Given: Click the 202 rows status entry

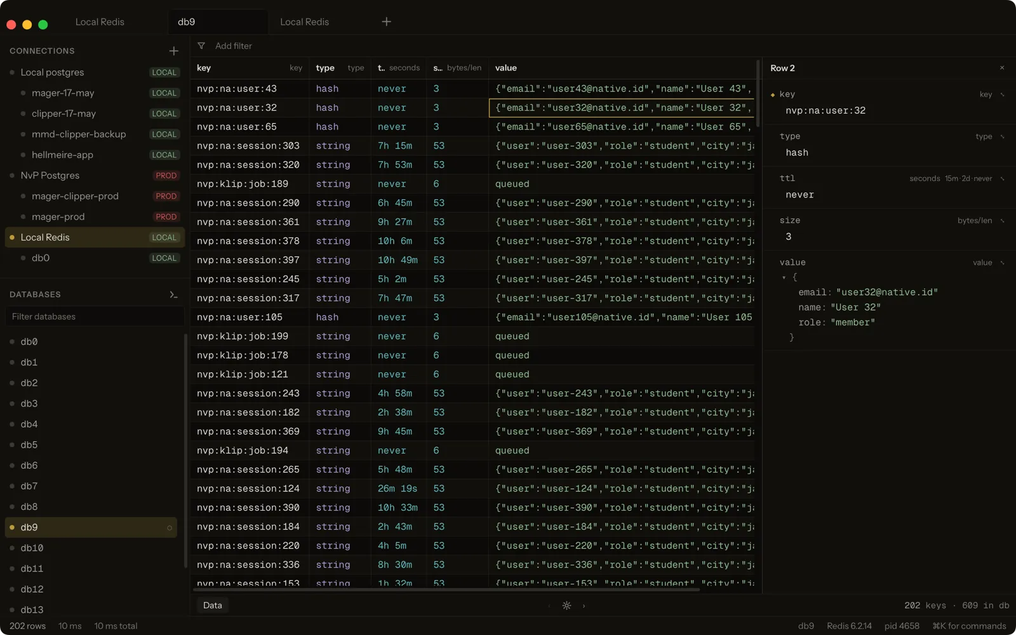Looking at the screenshot, I should 27,626.
